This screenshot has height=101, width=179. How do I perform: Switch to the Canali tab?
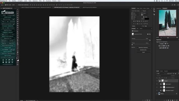tap(161, 71)
